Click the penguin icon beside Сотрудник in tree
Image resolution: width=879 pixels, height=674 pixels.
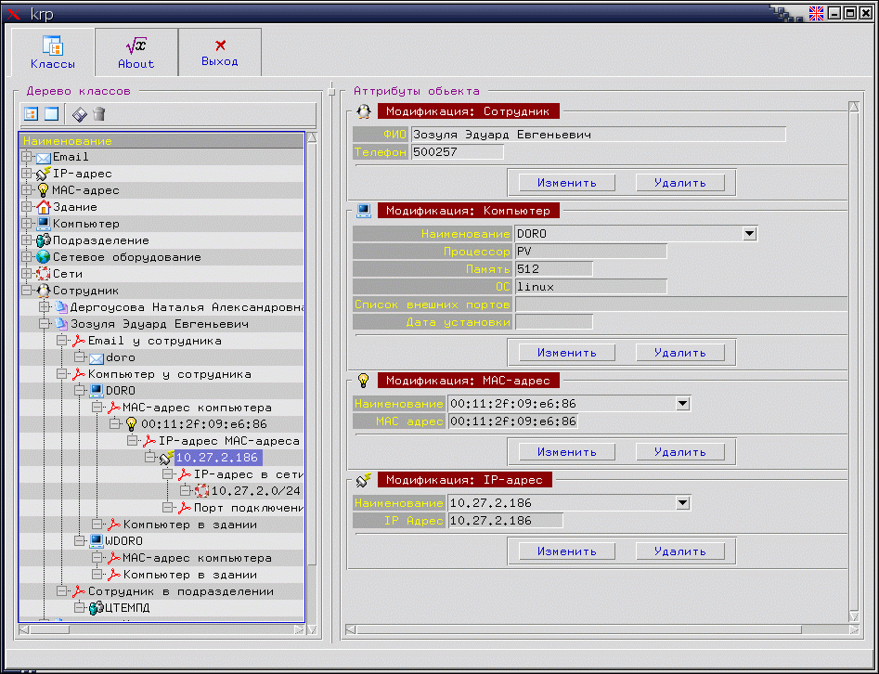pyautogui.click(x=43, y=291)
